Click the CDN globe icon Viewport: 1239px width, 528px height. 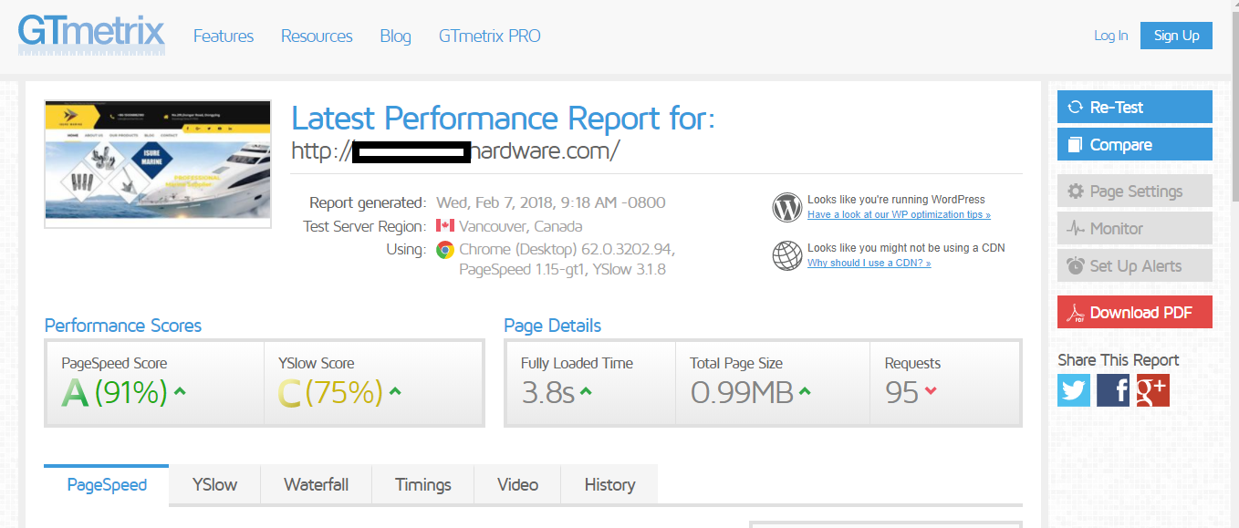[786, 256]
